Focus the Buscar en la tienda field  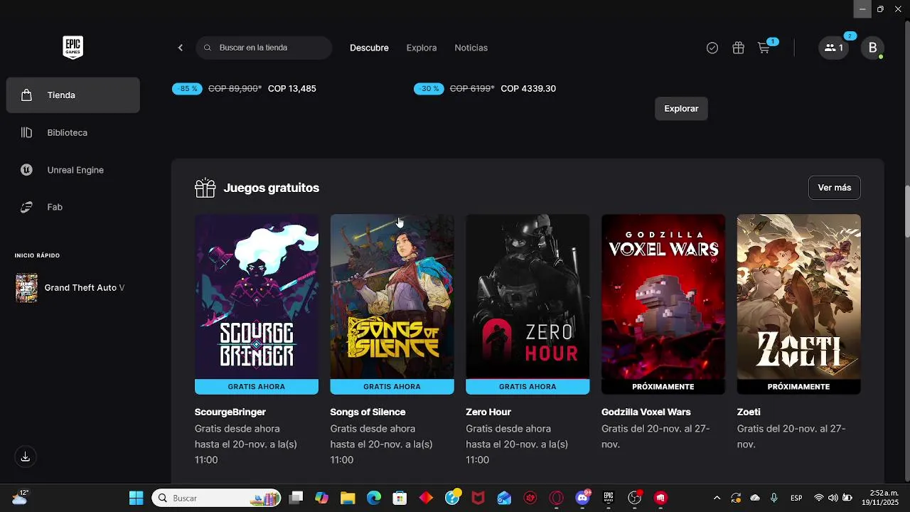[x=264, y=48]
